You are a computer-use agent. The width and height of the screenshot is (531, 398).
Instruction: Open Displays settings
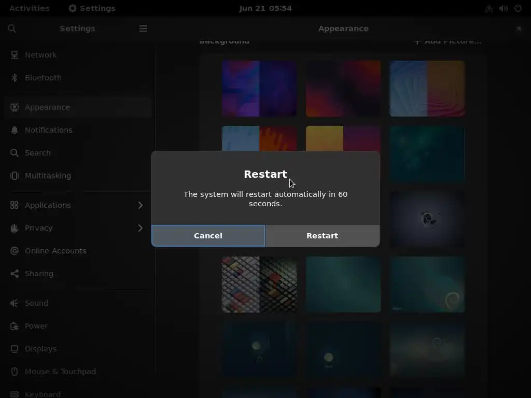point(78,349)
